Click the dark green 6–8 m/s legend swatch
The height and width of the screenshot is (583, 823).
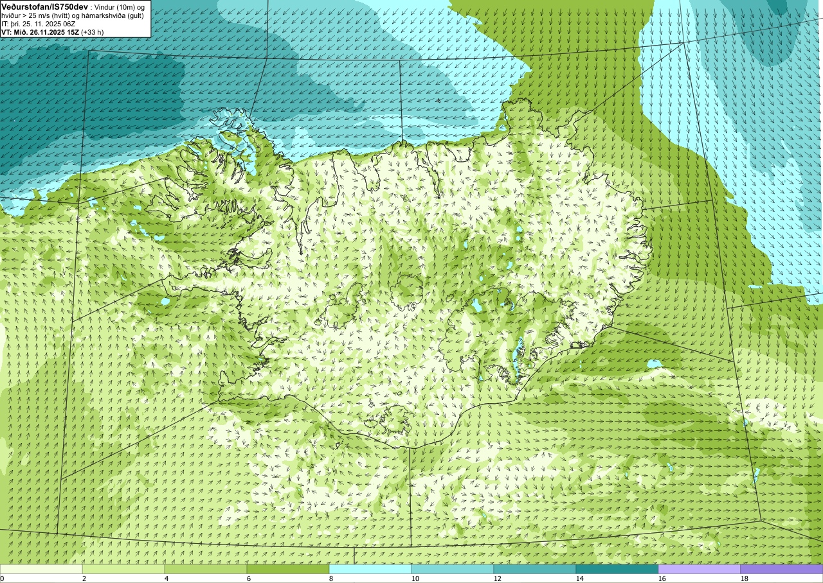click(x=288, y=569)
